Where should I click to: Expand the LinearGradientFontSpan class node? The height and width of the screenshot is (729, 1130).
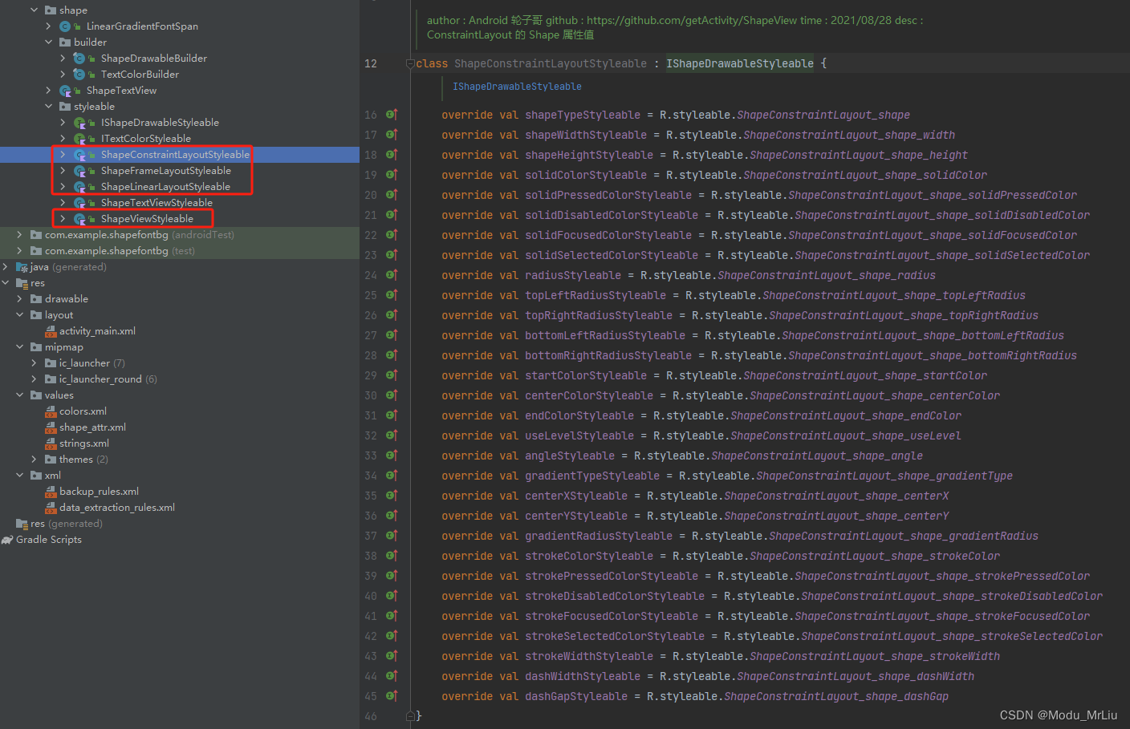click(48, 26)
